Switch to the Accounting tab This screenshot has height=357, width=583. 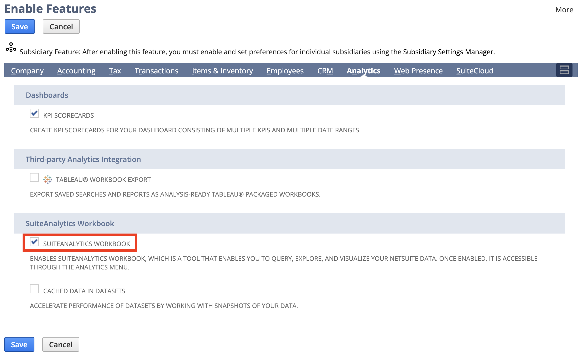pyautogui.click(x=76, y=71)
